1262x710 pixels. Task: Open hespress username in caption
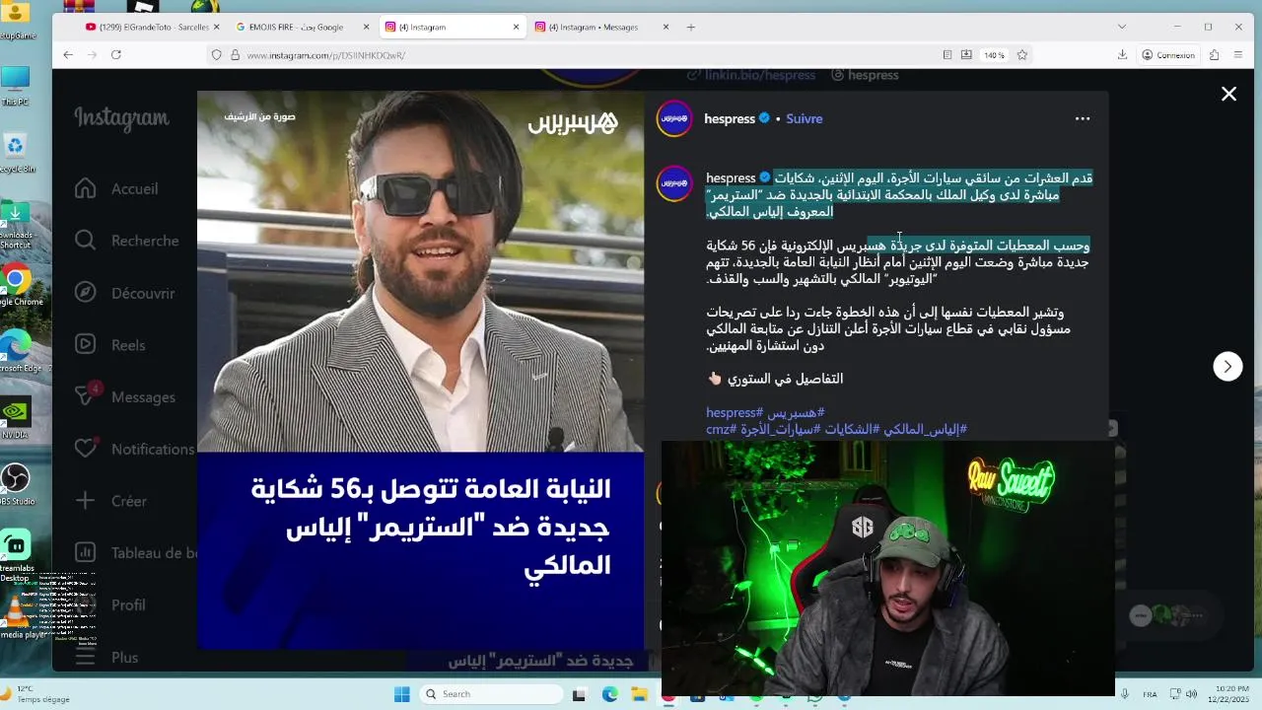coord(731,178)
